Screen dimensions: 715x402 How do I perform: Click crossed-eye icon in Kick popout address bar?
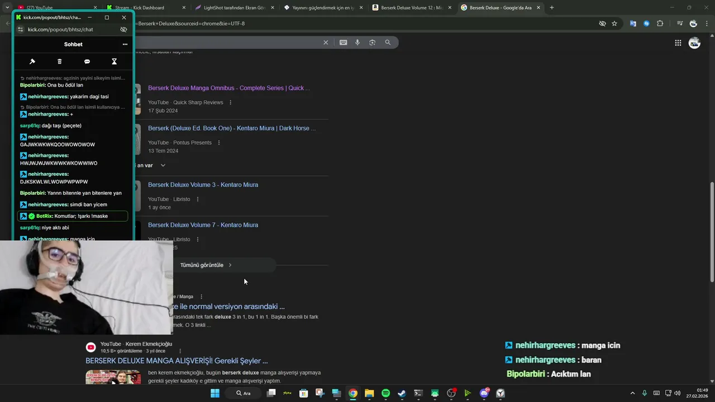(x=123, y=29)
